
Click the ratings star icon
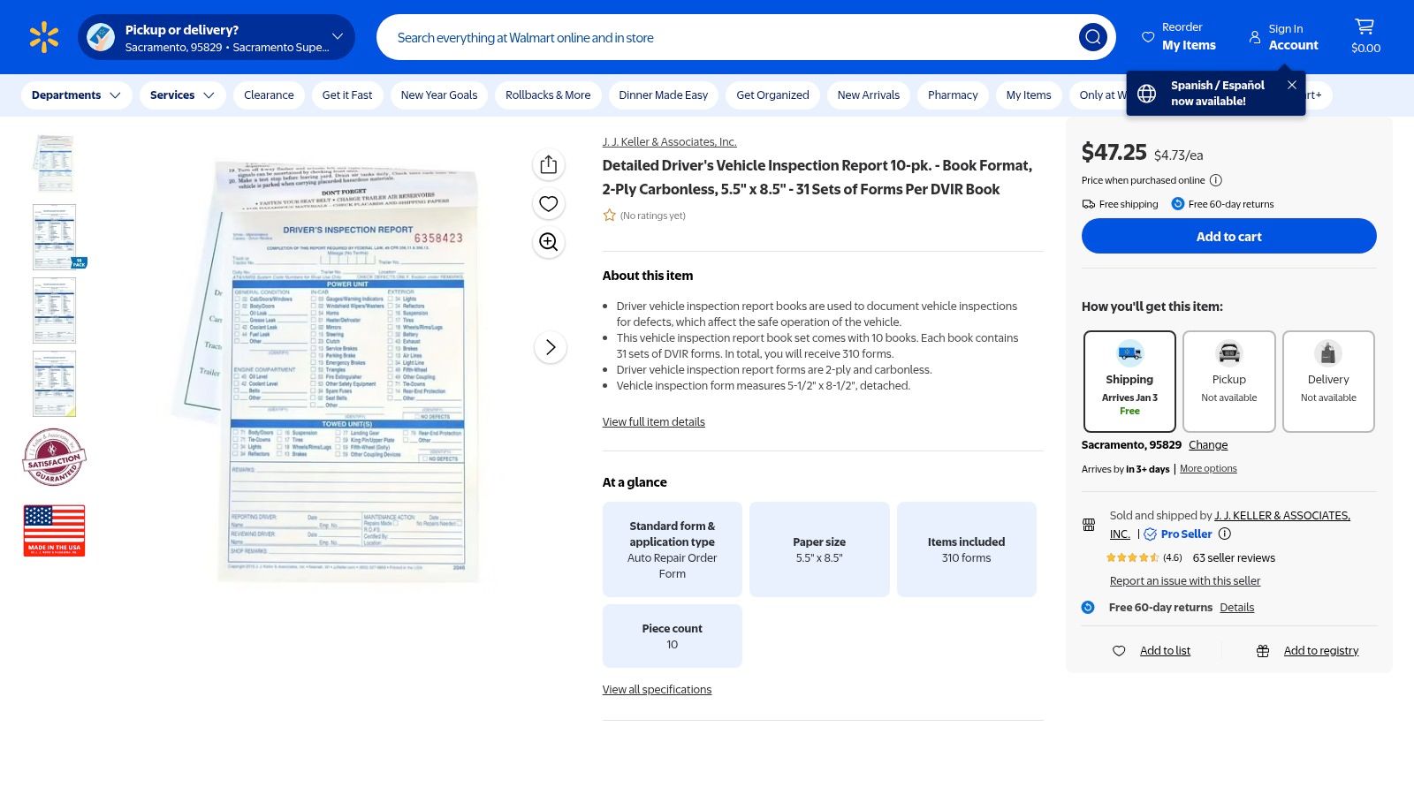609,216
